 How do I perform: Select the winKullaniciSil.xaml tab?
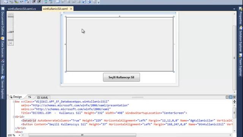[55, 9]
